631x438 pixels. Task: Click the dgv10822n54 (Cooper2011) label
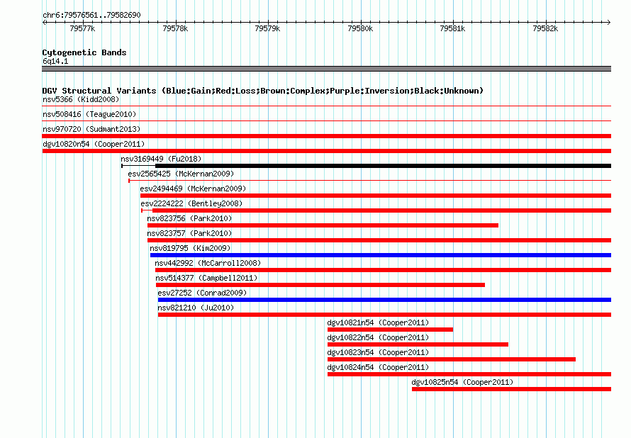tap(378, 337)
